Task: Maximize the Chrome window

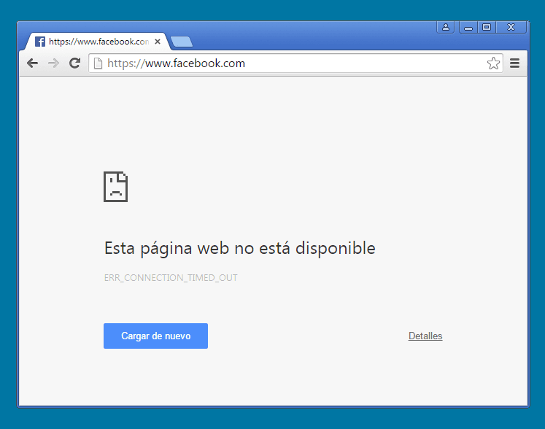Action: point(487,27)
